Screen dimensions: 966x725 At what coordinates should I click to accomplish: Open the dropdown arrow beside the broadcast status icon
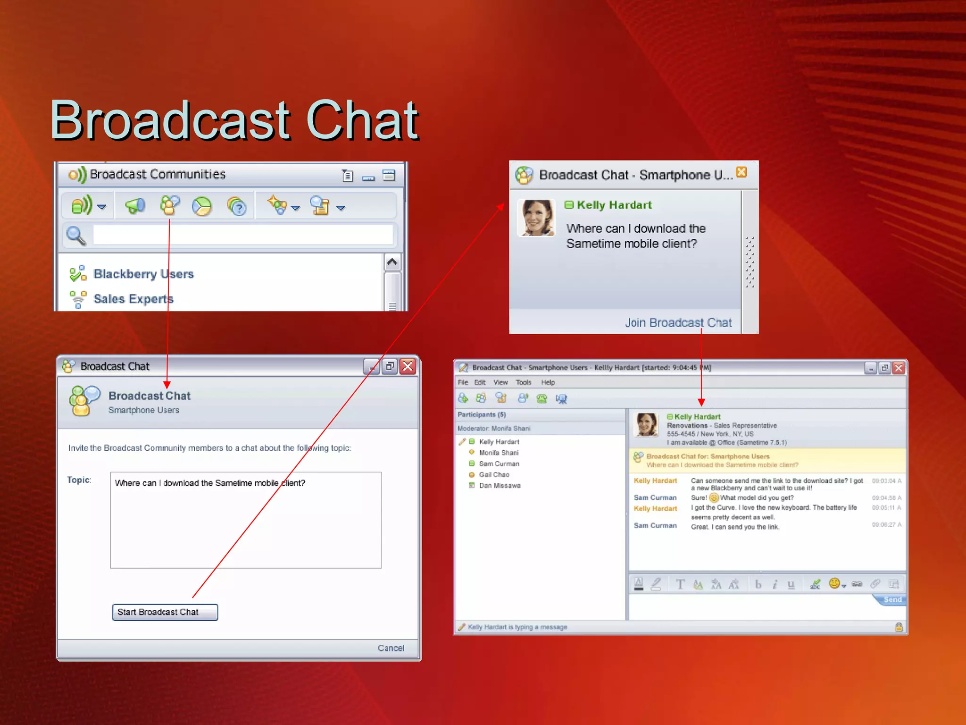(x=101, y=207)
